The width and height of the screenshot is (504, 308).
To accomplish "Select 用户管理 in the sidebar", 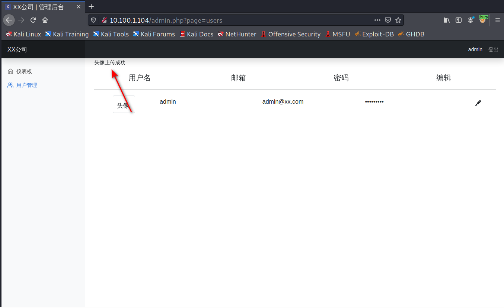I will point(26,85).
